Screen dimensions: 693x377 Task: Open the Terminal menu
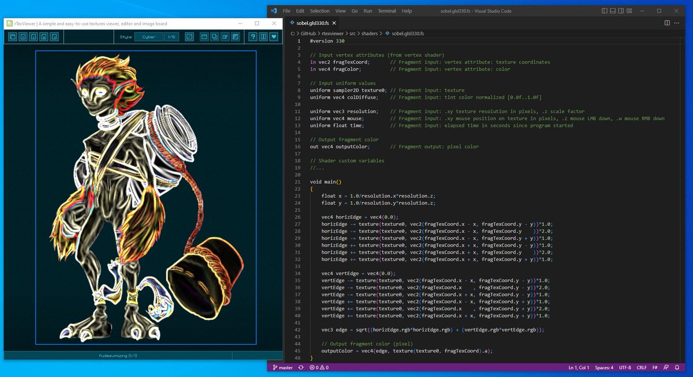click(x=387, y=10)
